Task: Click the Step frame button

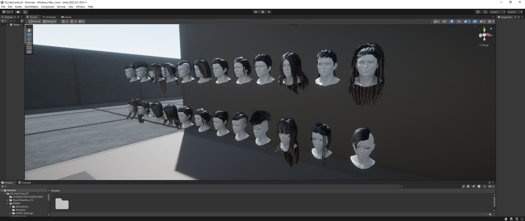Action: click(269, 12)
